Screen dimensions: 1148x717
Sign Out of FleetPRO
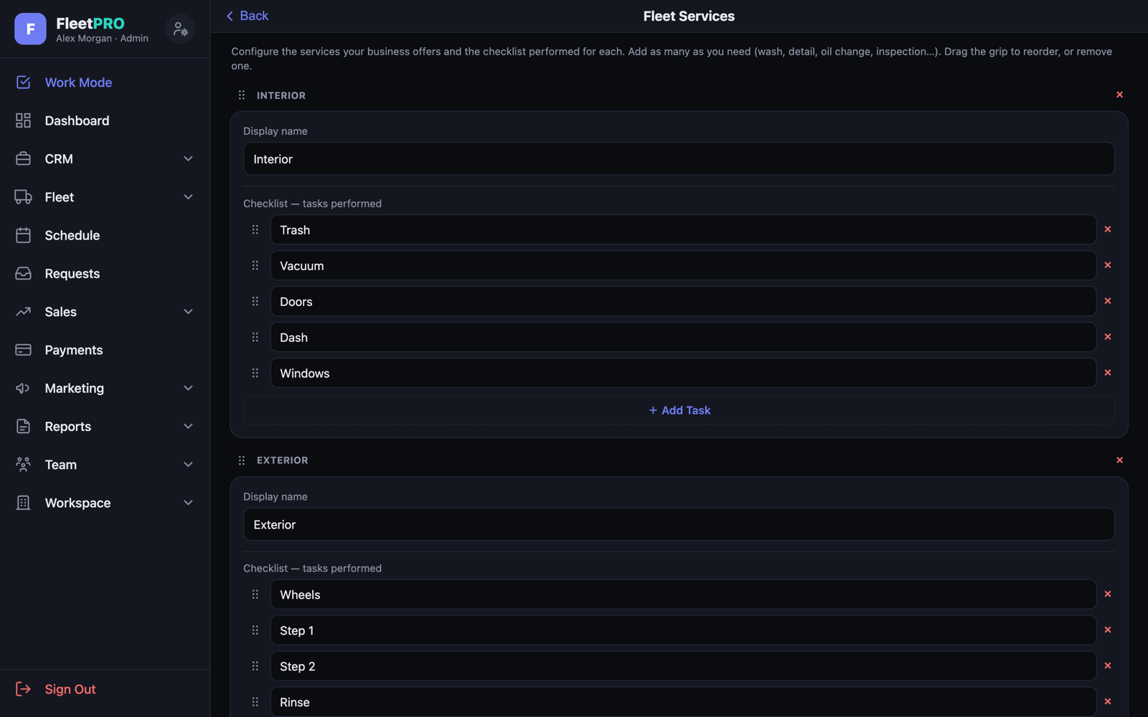(x=105, y=689)
